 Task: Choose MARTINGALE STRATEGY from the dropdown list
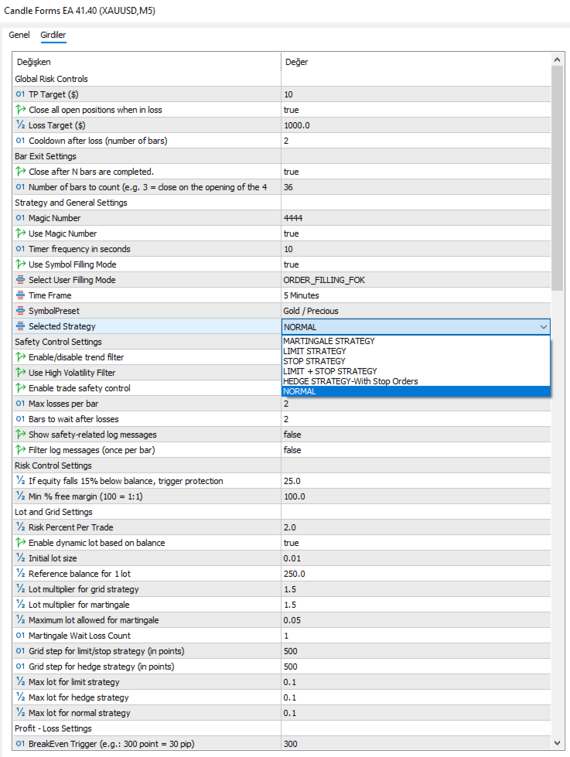[329, 341]
